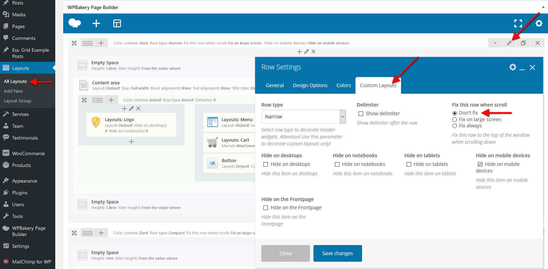
Task: Switch to Design Options tab
Action: click(310, 85)
